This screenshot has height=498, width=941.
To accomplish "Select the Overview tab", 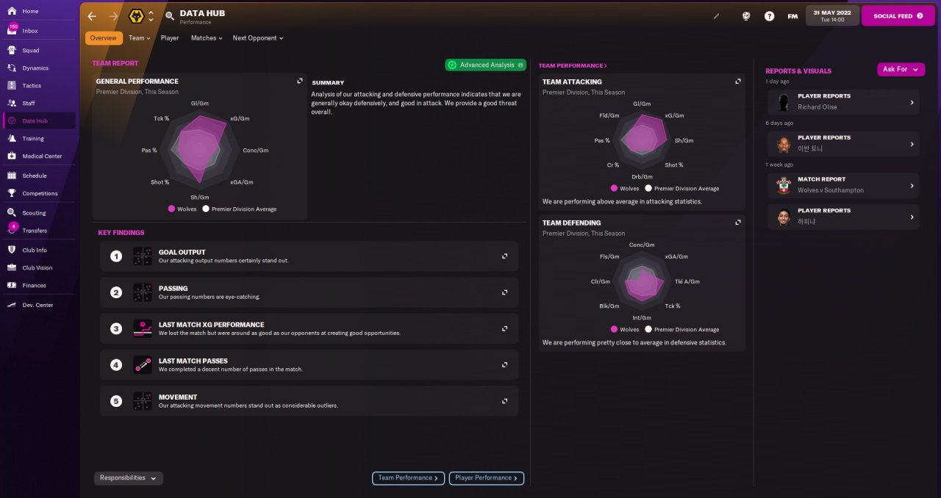I will coord(104,38).
